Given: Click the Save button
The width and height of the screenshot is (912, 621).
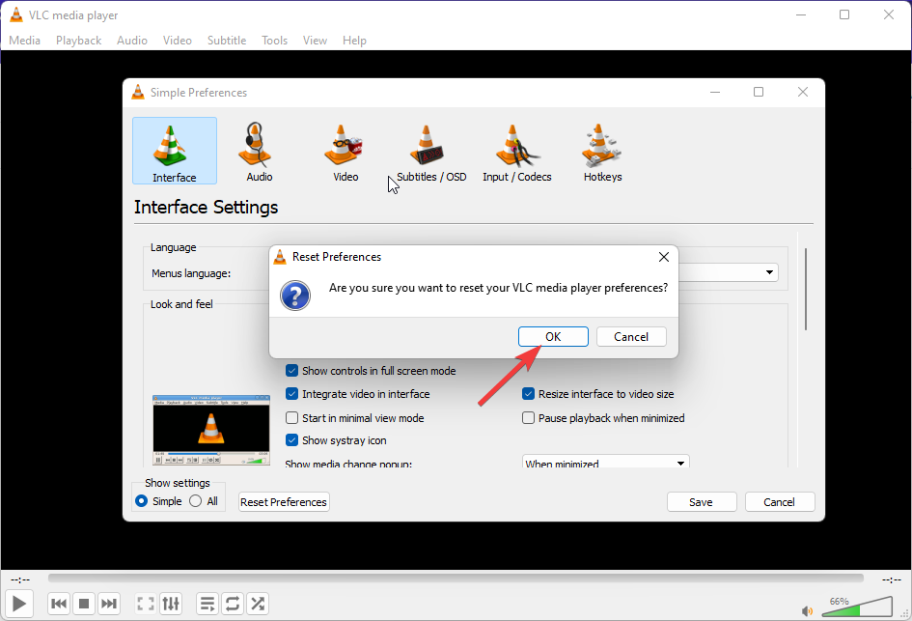Looking at the screenshot, I should coord(702,501).
